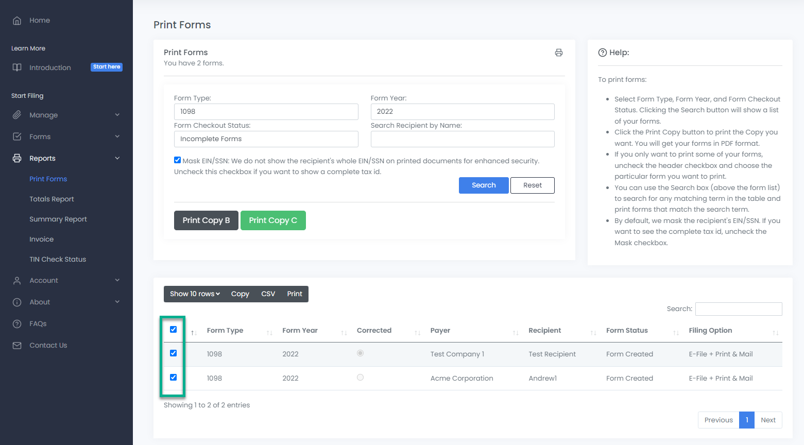Toggle the select-all header checkbox

pos(174,330)
